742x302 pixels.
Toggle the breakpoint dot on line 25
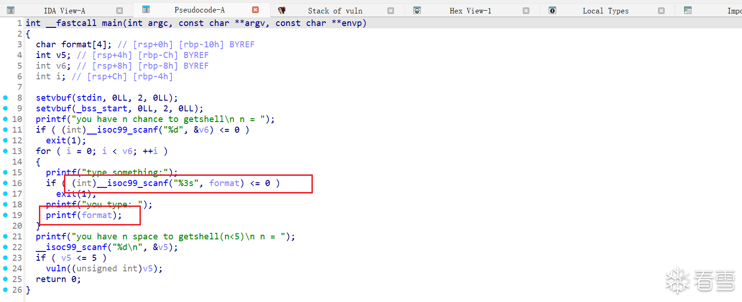pyautogui.click(x=6, y=279)
